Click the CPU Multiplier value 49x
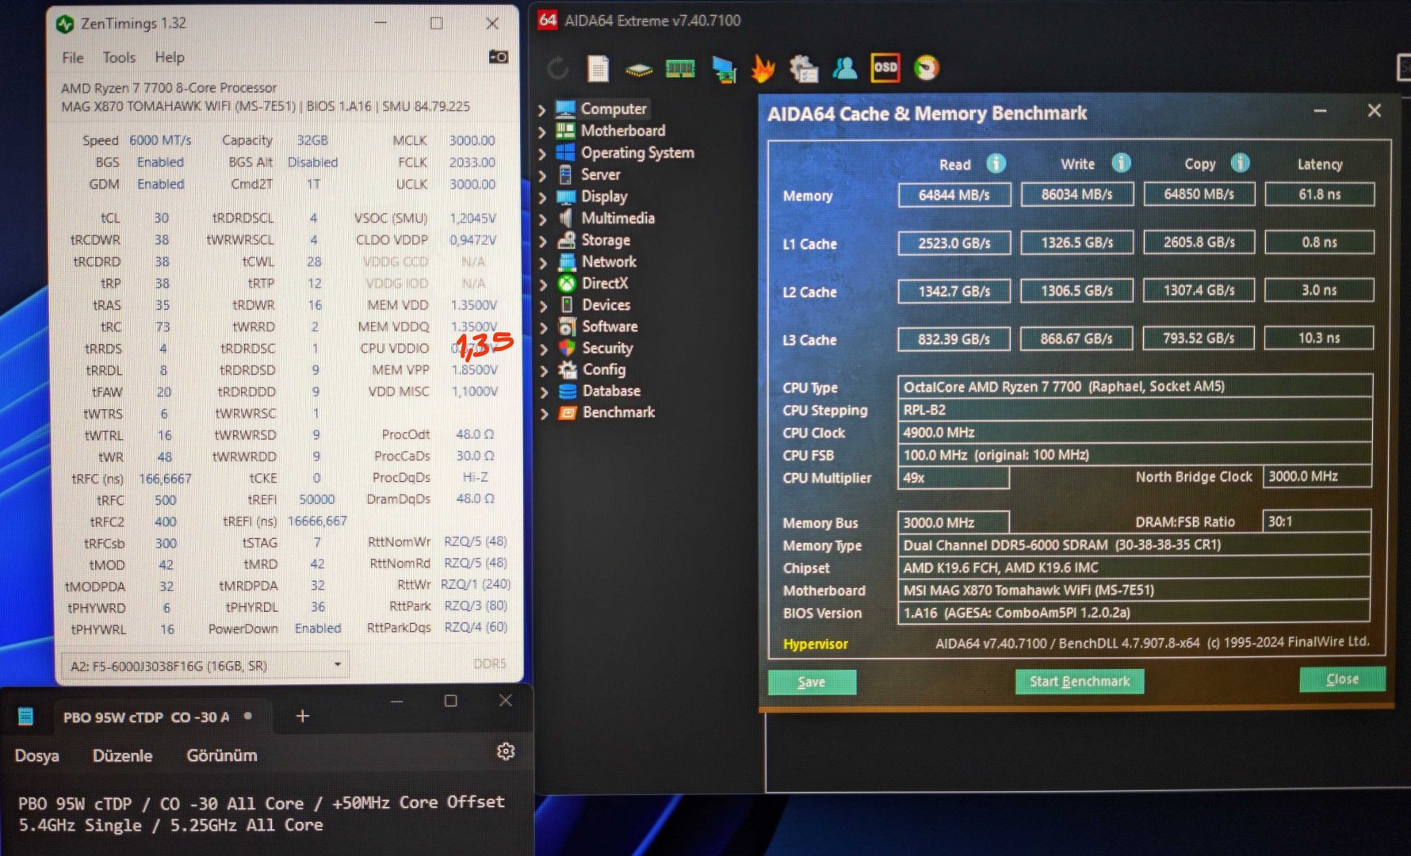This screenshot has height=856, width=1411. (x=953, y=477)
